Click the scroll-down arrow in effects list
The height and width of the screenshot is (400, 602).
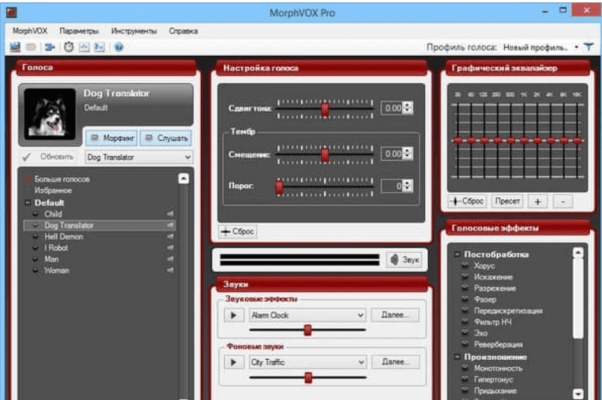tap(578, 394)
